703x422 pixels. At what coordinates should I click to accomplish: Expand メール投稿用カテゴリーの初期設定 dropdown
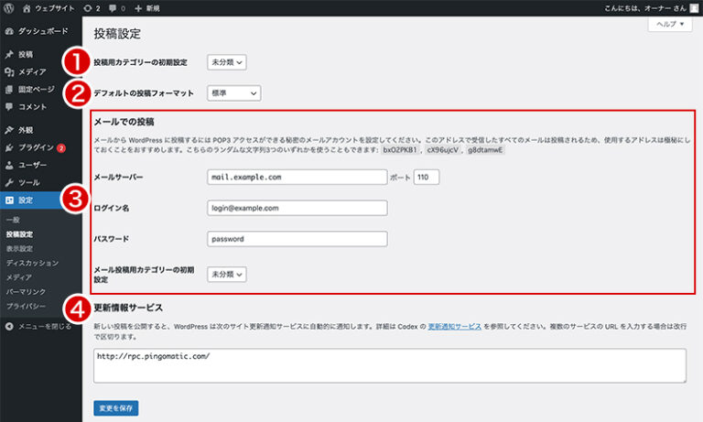click(x=227, y=274)
